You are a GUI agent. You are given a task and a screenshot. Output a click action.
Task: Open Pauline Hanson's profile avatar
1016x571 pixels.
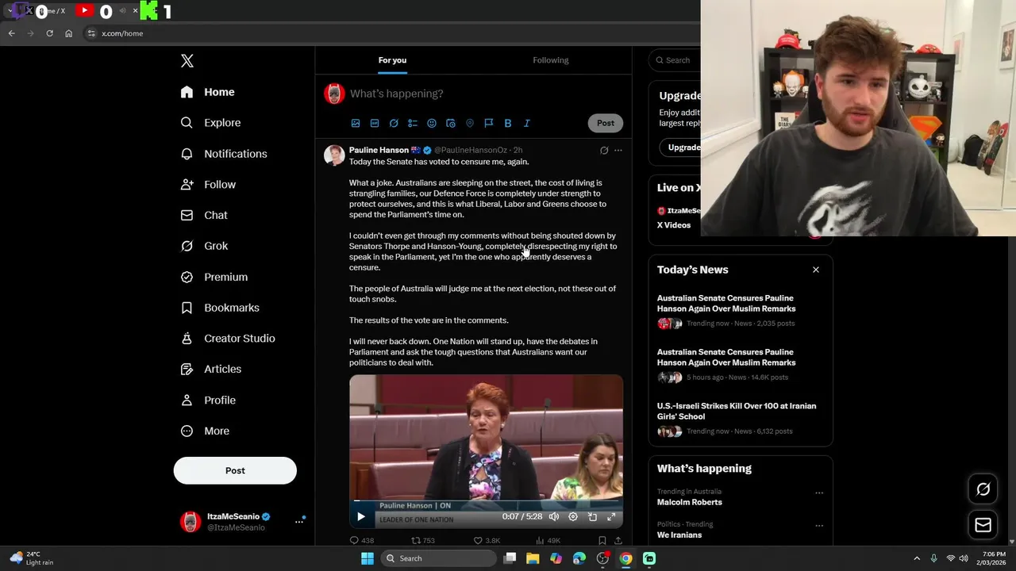[334, 155]
